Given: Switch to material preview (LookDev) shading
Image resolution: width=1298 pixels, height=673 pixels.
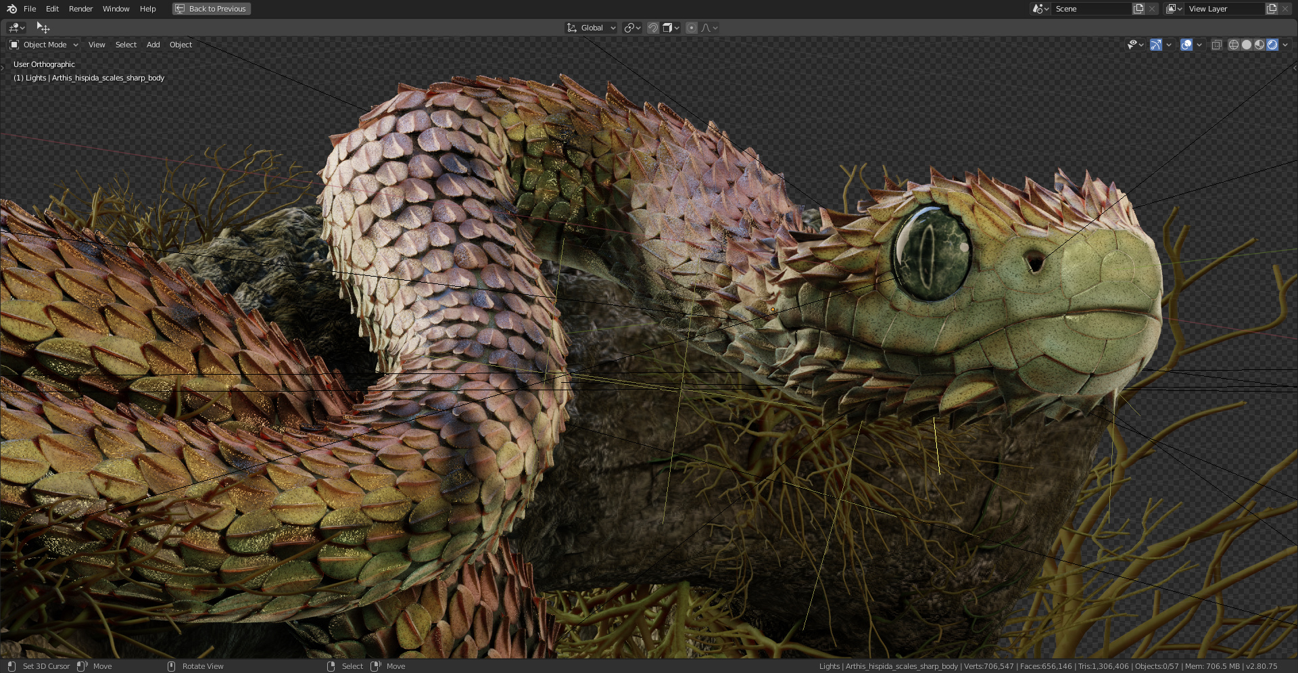Looking at the screenshot, I should pos(1259,45).
